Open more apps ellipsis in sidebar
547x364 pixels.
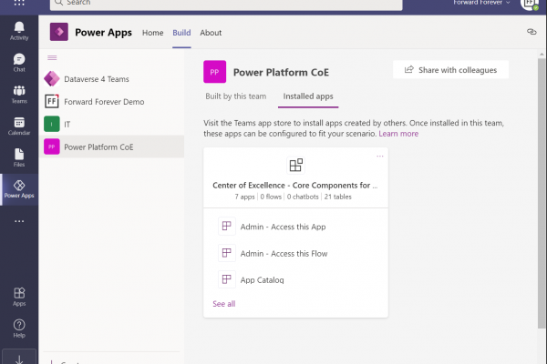click(19, 221)
